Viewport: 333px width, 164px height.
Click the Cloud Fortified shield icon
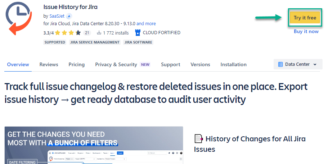pyautogui.click(x=138, y=33)
